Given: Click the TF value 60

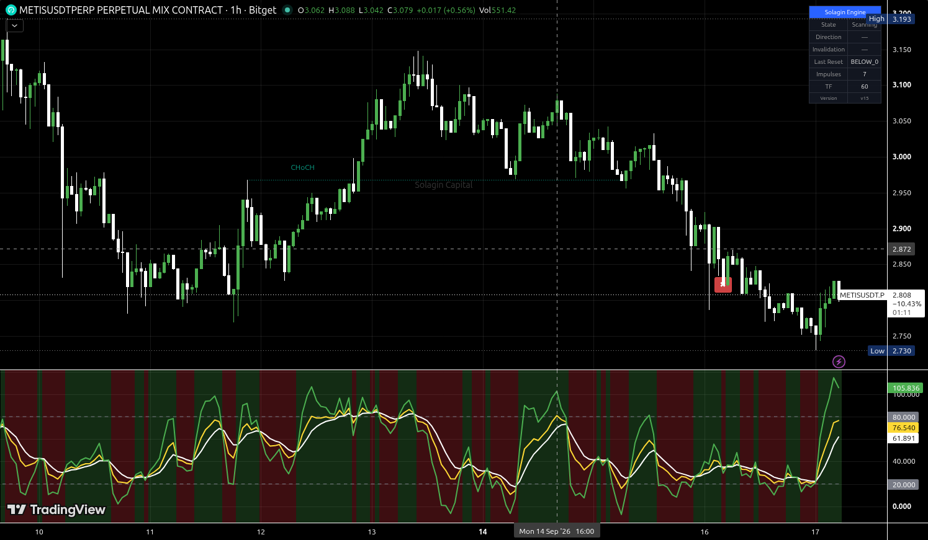Looking at the screenshot, I should 865,87.
